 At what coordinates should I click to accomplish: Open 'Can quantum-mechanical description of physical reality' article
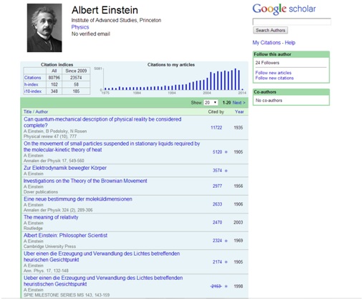[102, 122]
